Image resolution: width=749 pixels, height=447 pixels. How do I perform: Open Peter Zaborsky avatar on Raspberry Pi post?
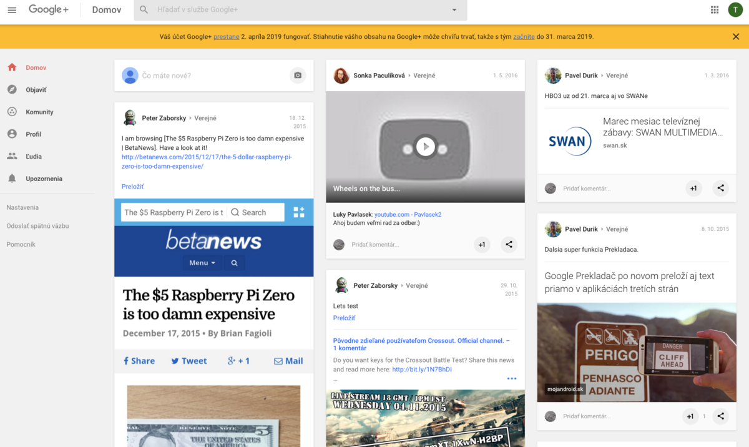130,118
